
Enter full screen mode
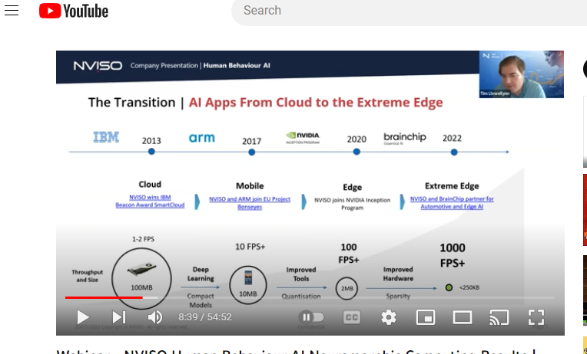tap(536, 317)
